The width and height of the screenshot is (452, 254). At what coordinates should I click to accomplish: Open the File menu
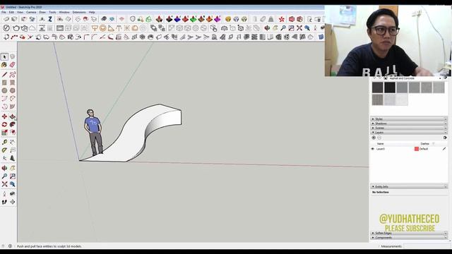point(4,13)
